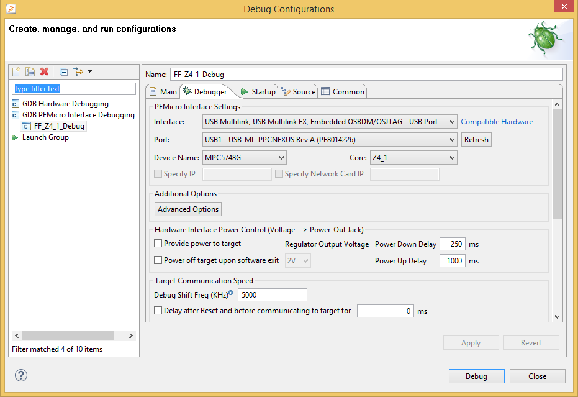Toggle Power off target upon software exit
This screenshot has height=397, width=578.
point(159,260)
